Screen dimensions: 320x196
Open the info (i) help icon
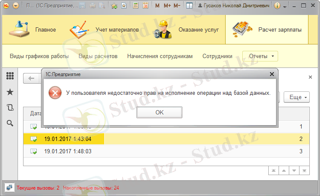point(277,6)
